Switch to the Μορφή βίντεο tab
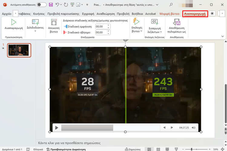 tap(169, 14)
